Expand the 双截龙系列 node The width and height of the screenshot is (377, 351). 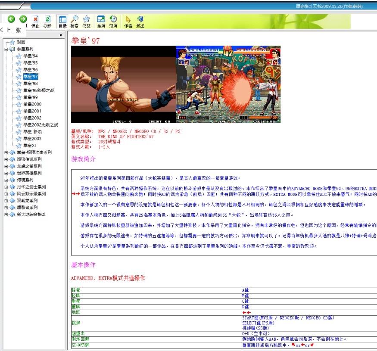click(x=6, y=201)
